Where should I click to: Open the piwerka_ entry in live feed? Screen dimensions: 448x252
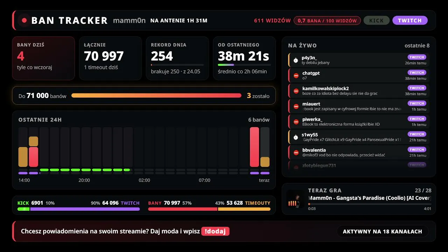coord(359,122)
